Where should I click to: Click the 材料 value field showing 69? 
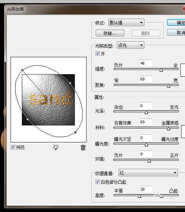point(146,122)
